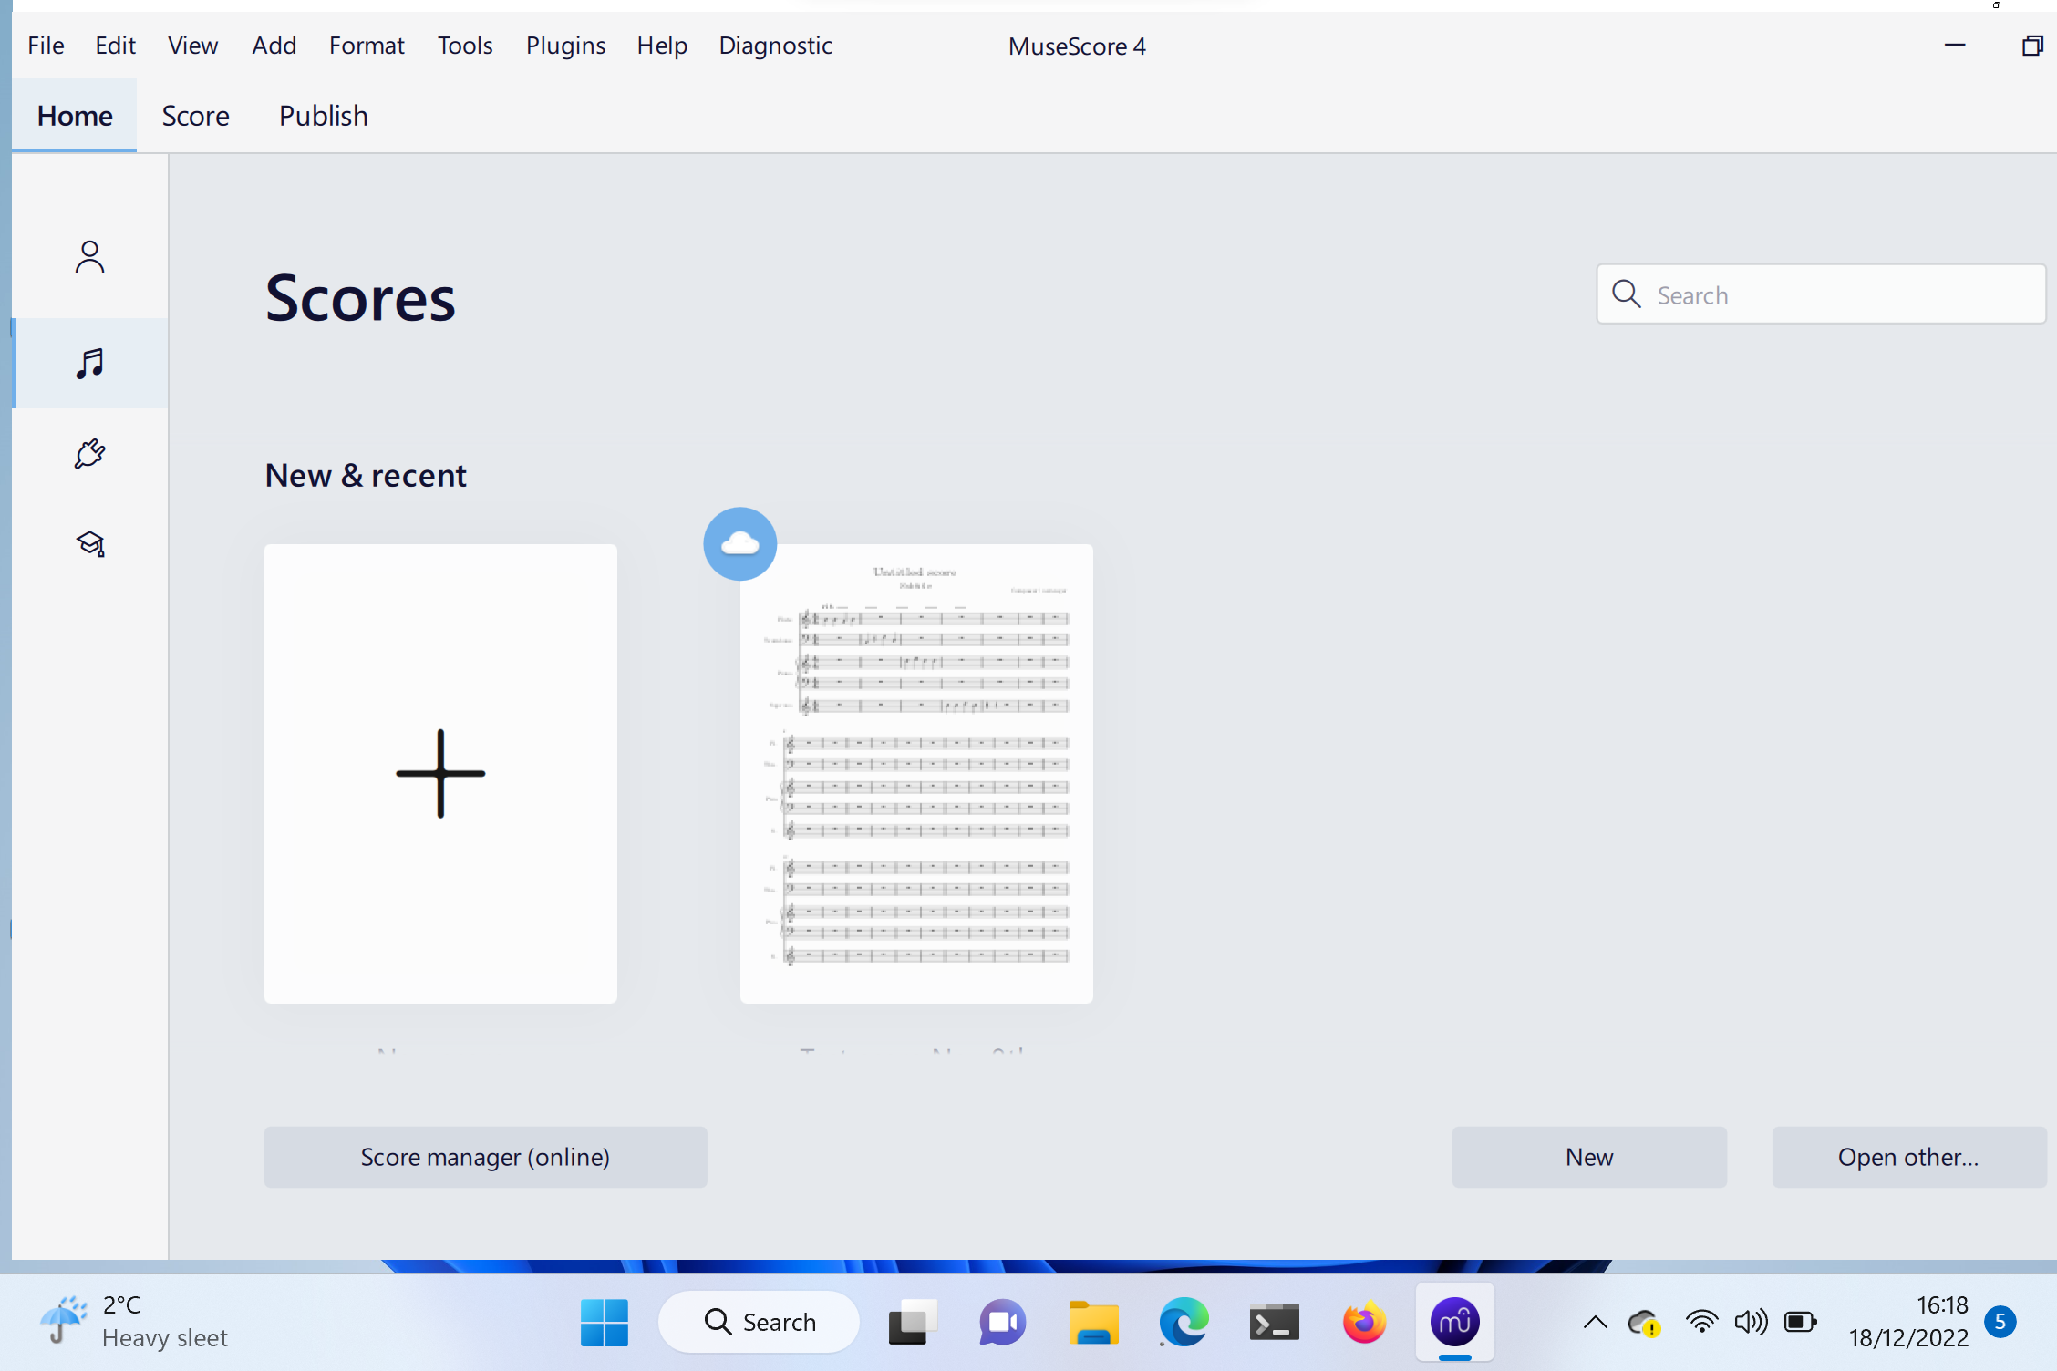Create a score with the New button
This screenshot has width=2057, height=1371.
[x=1588, y=1156]
